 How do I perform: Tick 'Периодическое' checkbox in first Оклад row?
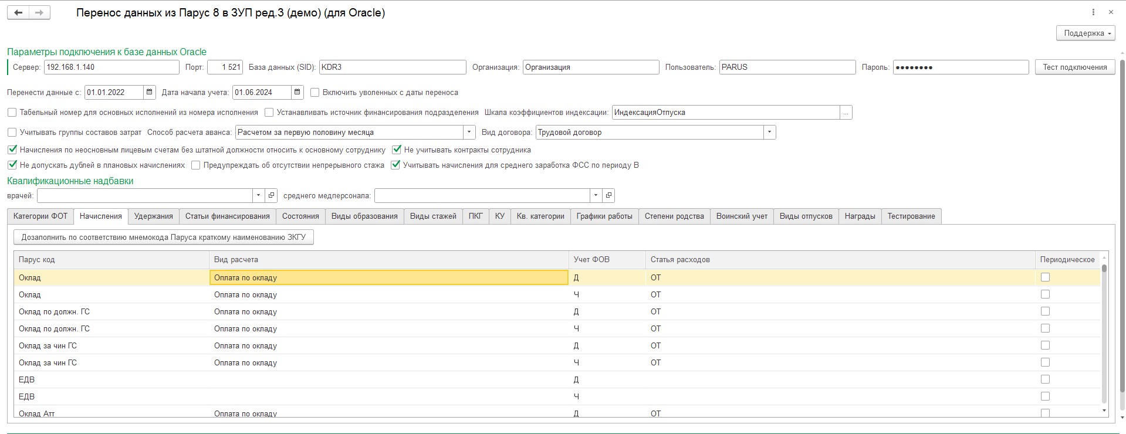(1045, 277)
